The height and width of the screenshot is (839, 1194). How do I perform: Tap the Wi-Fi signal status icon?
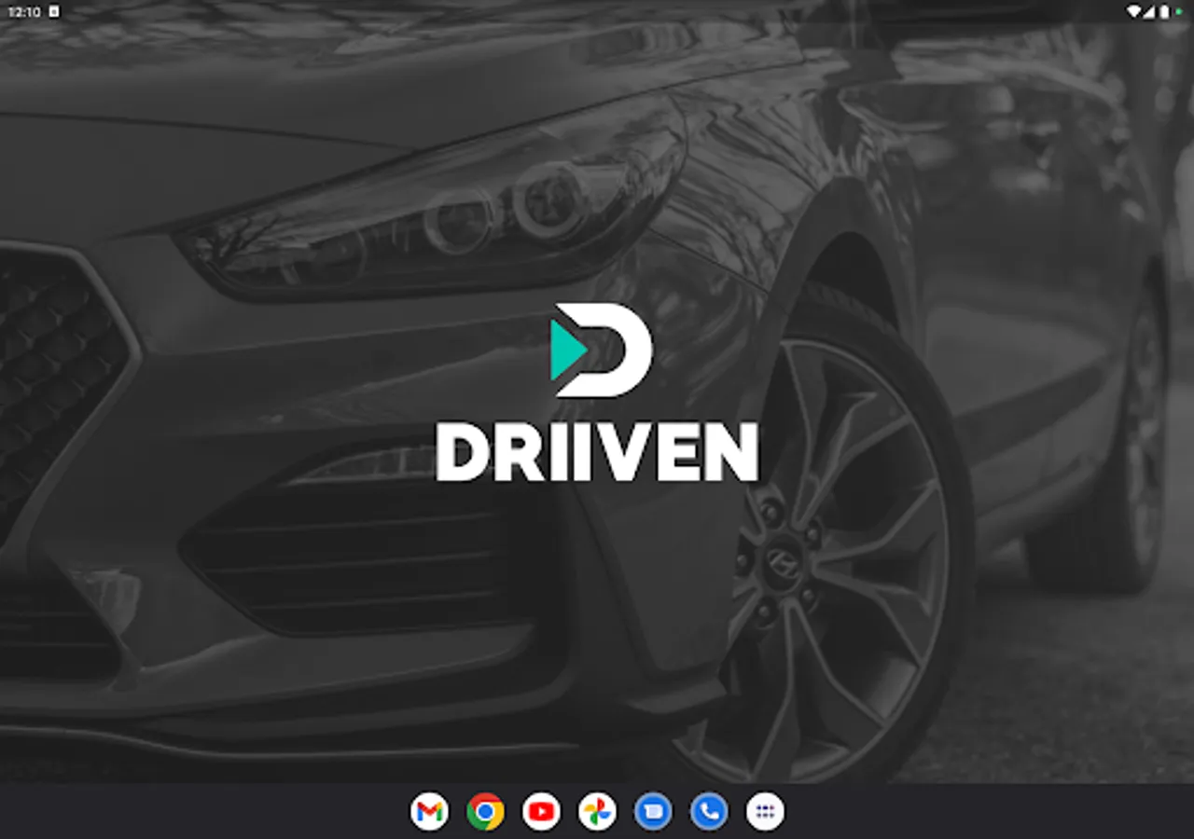pyautogui.click(x=1133, y=11)
